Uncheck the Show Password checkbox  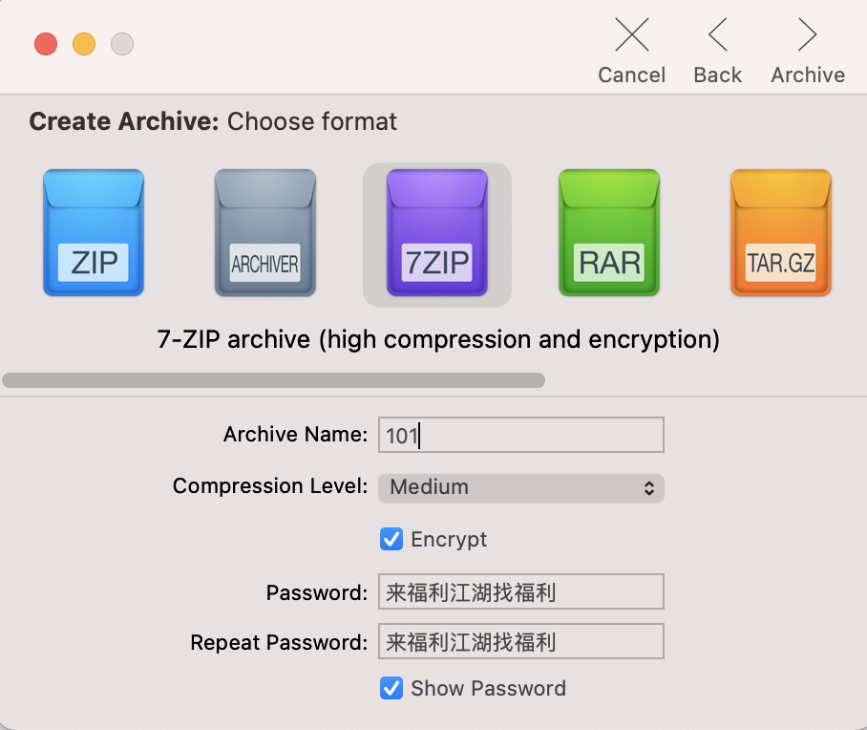pyautogui.click(x=391, y=688)
